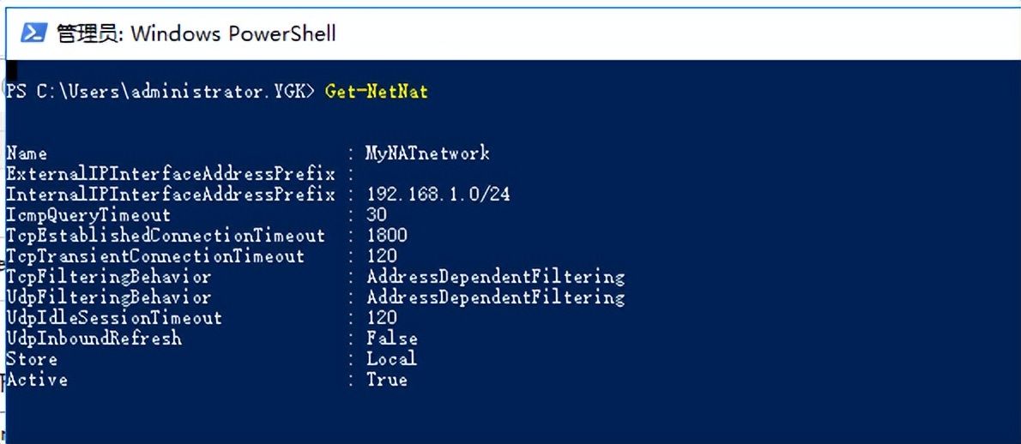Click the InternalIPInterfaceAddressPrefix property label
Viewport: 1021px width, 444px height.
click(171, 195)
